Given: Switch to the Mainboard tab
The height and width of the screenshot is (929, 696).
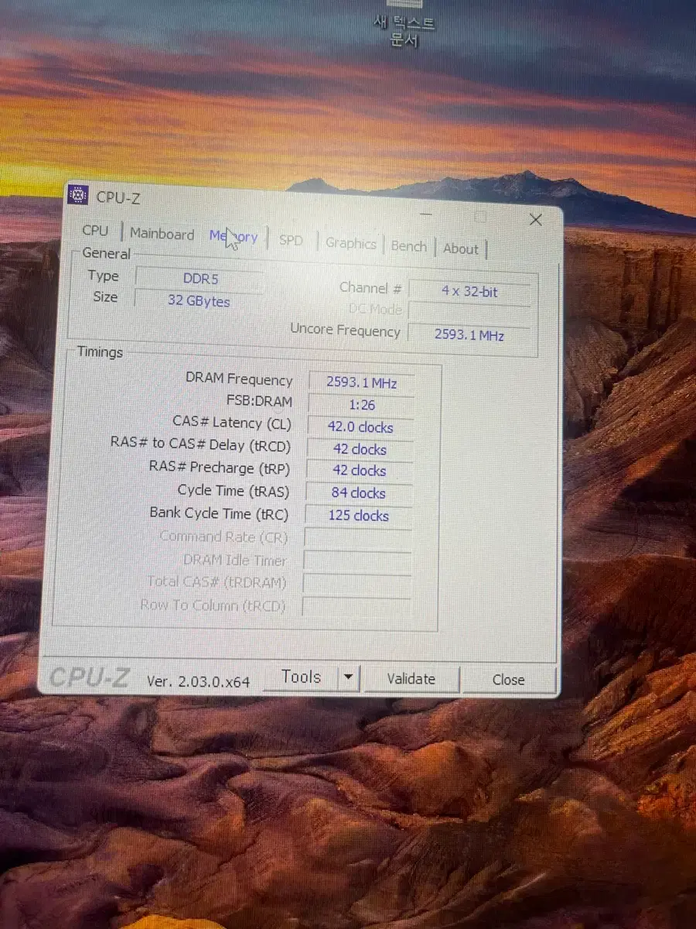Looking at the screenshot, I should [162, 234].
